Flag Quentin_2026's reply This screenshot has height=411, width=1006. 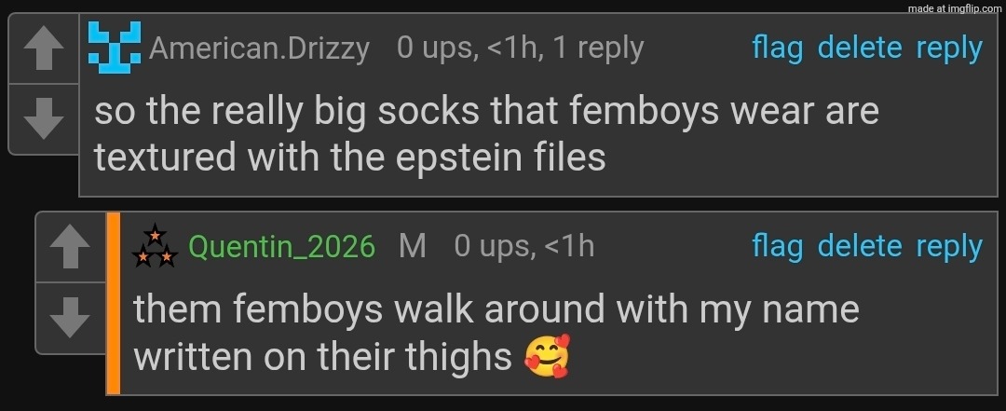pos(777,246)
